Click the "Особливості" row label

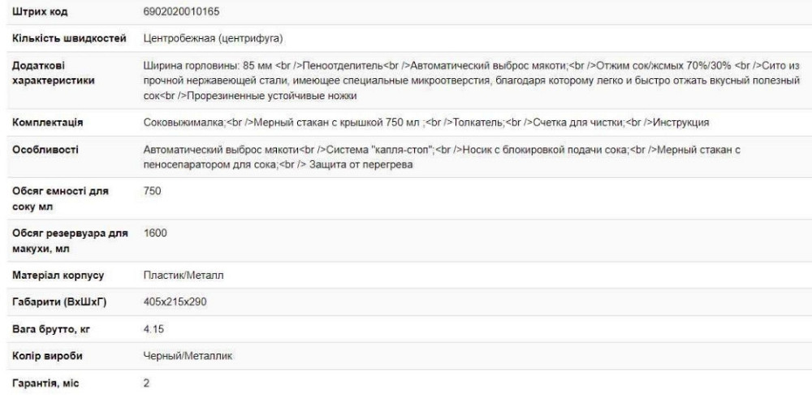click(x=44, y=150)
